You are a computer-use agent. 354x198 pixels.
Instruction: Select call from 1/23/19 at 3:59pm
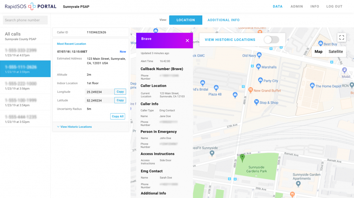25,69
